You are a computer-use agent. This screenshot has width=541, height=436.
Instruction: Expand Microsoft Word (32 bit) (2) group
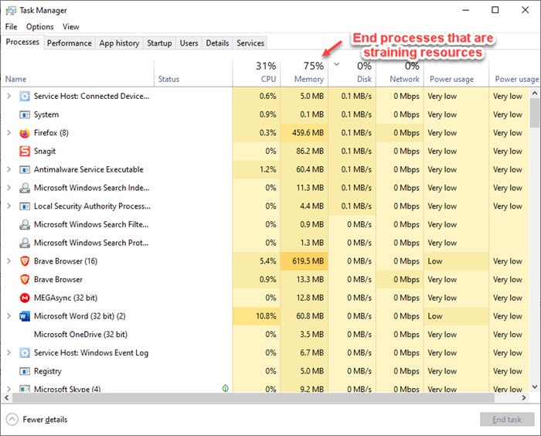pos(9,316)
